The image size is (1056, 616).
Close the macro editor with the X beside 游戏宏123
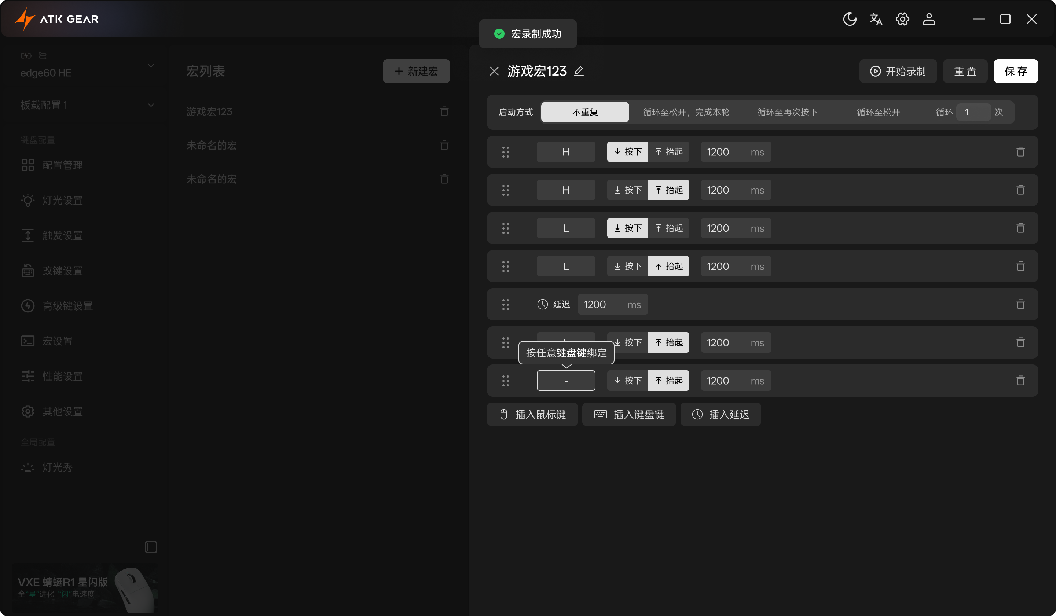pos(494,71)
